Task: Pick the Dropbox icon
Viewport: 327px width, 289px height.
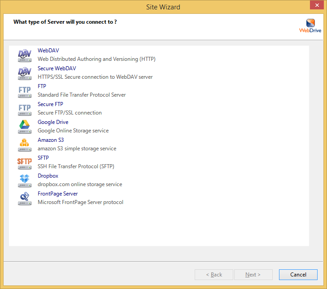Action: click(x=25, y=180)
